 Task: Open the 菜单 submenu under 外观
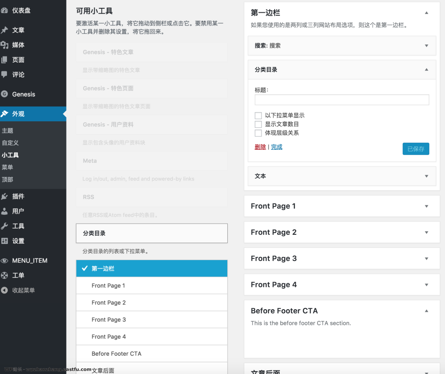pos(7,167)
